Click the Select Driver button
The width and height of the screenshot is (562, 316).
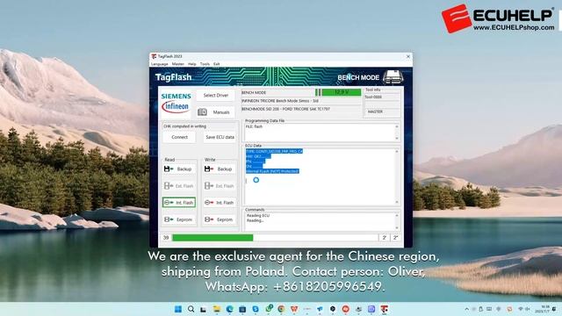216,96
